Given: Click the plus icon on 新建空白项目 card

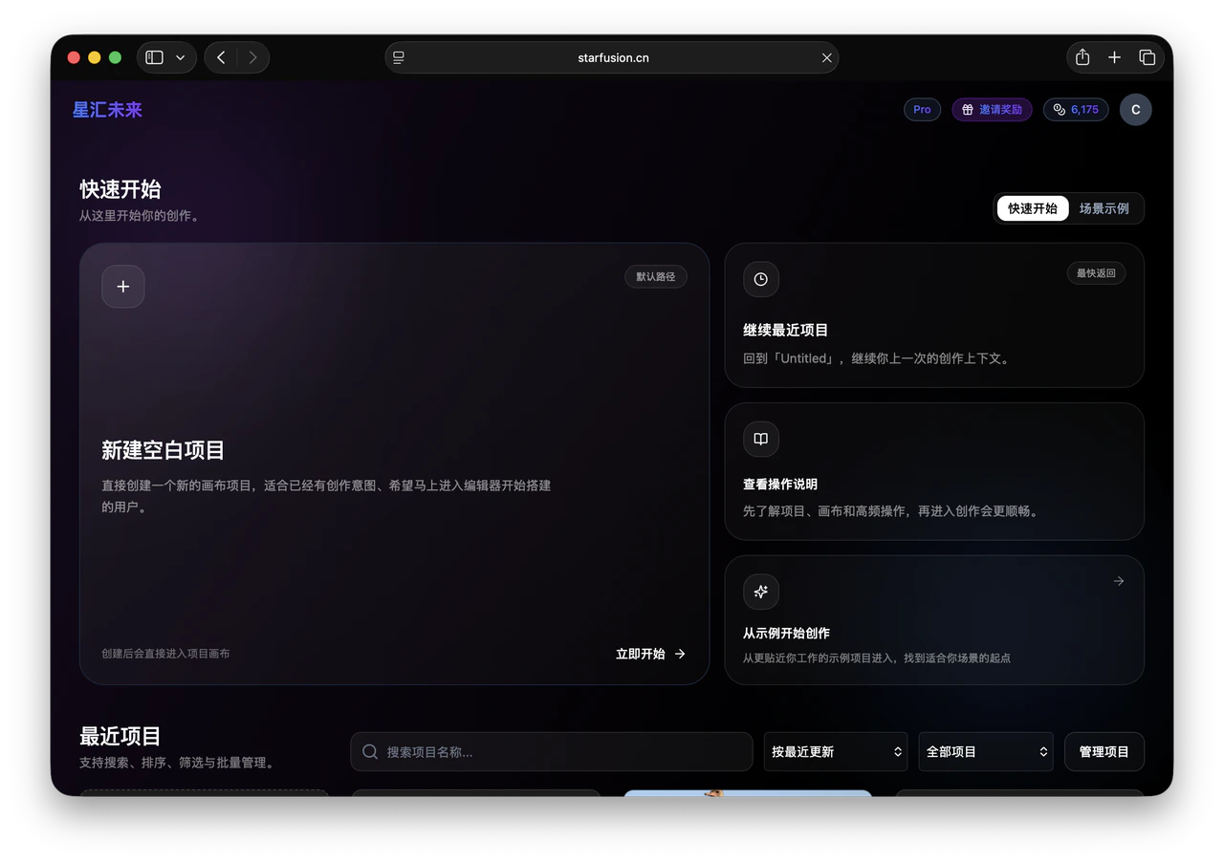Looking at the screenshot, I should point(122,286).
